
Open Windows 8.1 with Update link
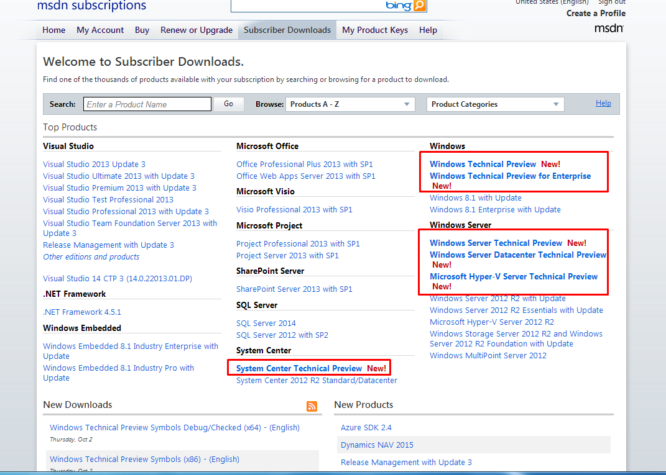(x=476, y=198)
